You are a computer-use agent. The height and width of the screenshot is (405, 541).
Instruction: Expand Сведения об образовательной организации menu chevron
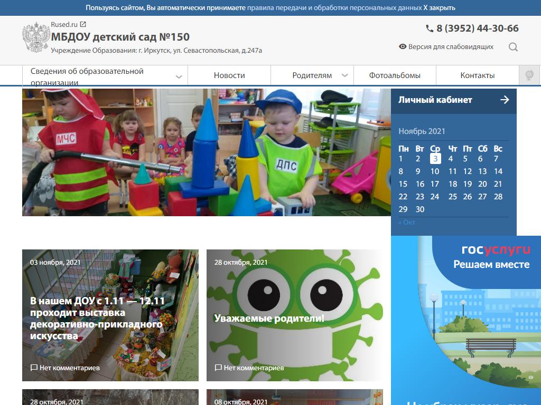pos(179,77)
